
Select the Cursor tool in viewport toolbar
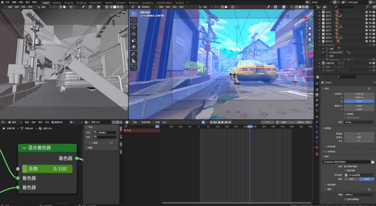(x=134, y=20)
